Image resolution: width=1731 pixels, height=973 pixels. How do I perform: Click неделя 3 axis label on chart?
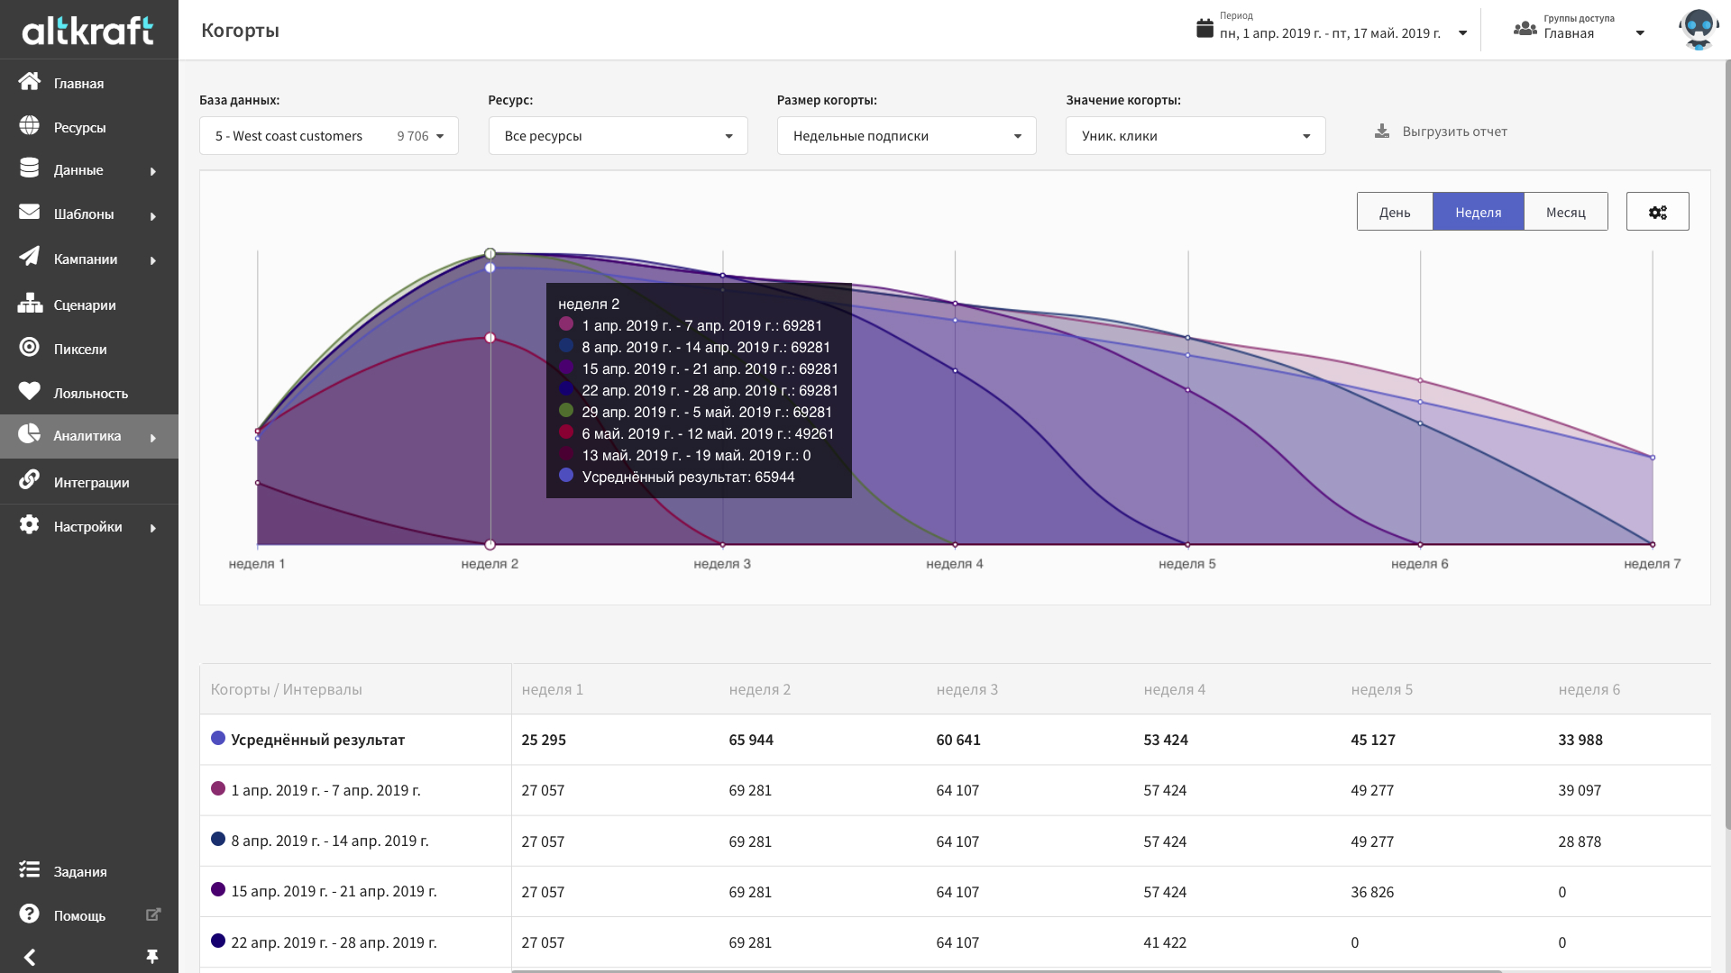[x=722, y=564]
